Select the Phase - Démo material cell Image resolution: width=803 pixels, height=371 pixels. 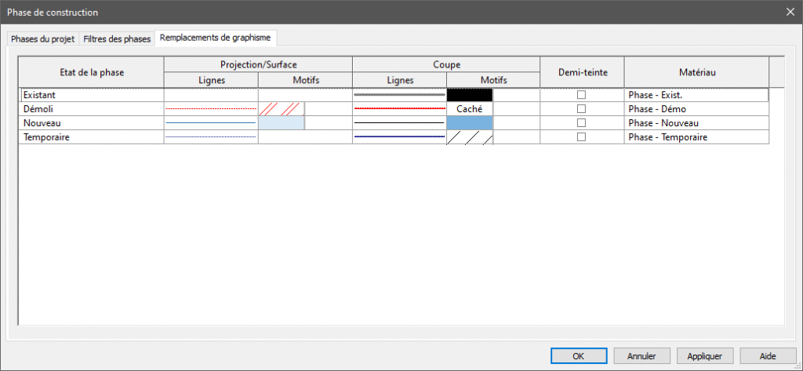coord(696,109)
